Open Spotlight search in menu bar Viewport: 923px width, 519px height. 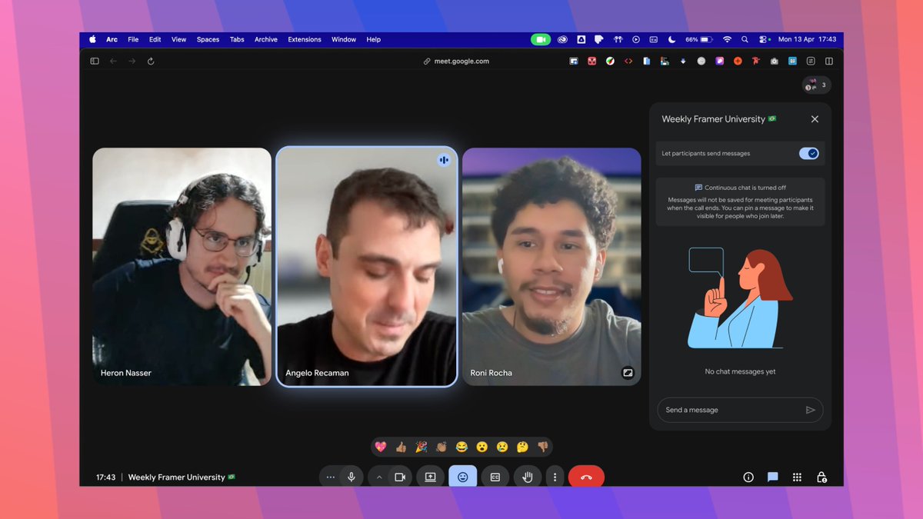pos(745,39)
